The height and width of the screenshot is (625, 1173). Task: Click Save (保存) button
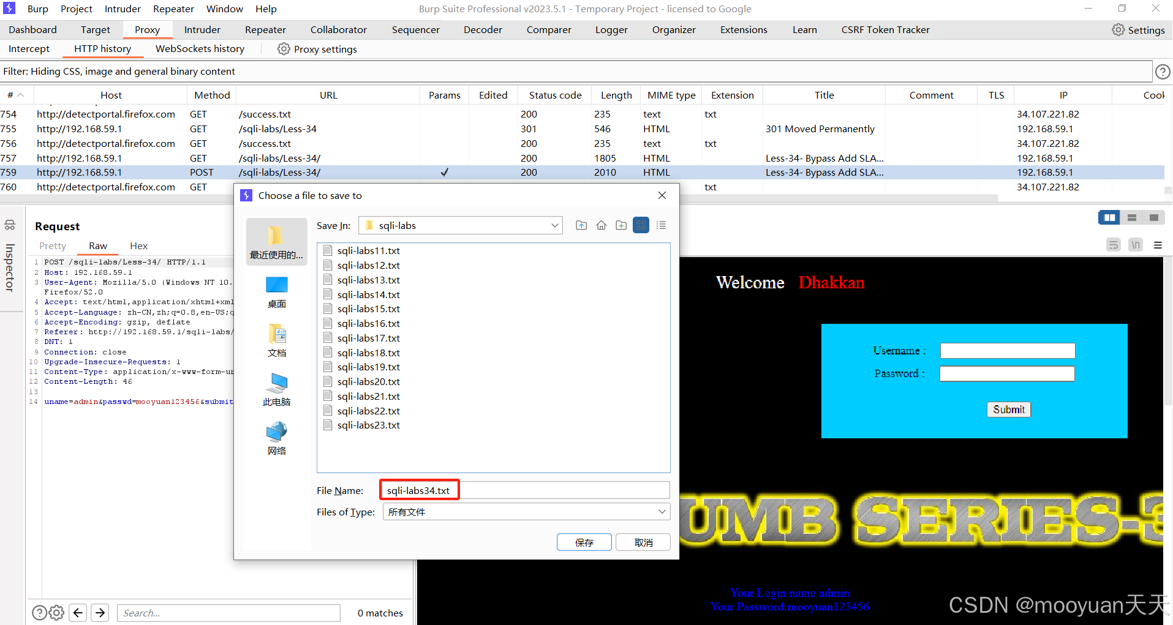[x=584, y=542]
